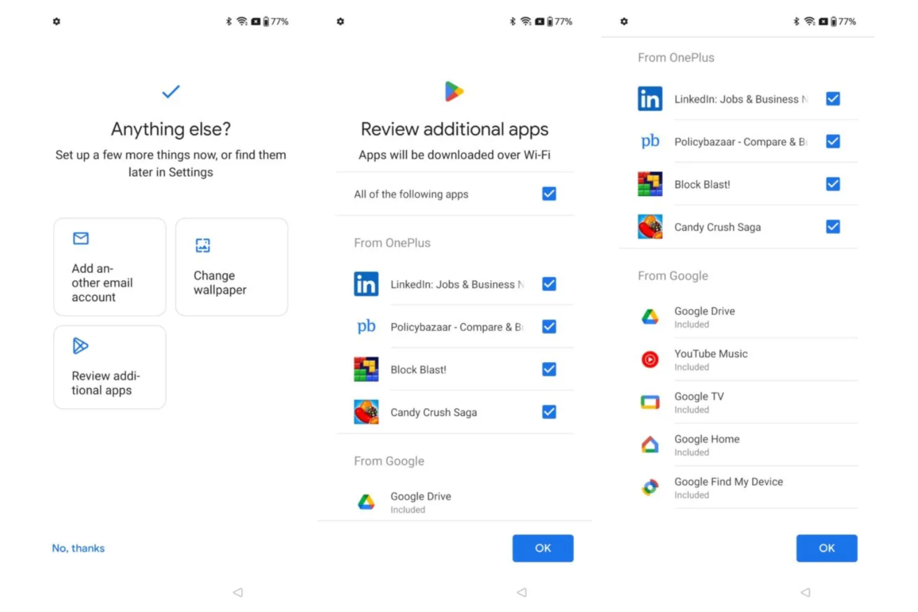The image size is (918, 612).
Task: Click the YouTube Music icon
Action: coord(650,359)
